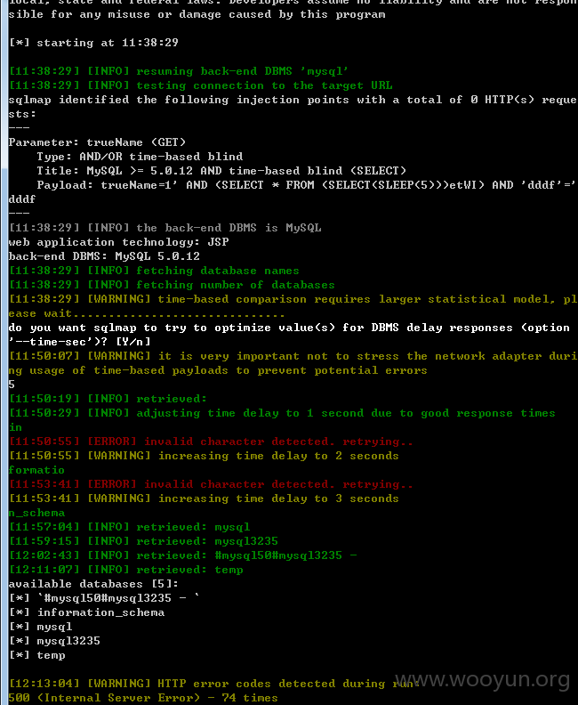Click the partial output 'formatio'
The image size is (578, 705).
coord(36,470)
